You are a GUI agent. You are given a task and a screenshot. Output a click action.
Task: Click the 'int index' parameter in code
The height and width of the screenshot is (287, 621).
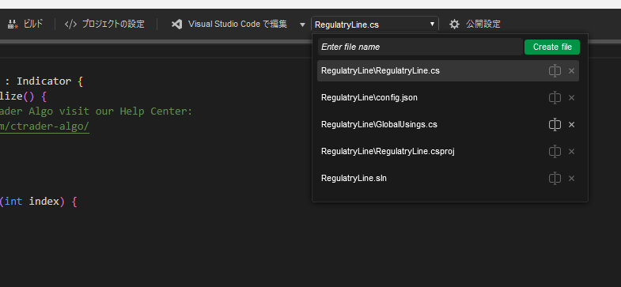[32, 202]
